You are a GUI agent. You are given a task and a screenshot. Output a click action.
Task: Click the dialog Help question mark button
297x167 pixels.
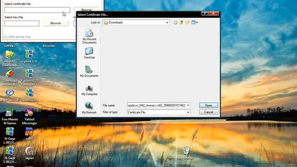(x=205, y=13)
